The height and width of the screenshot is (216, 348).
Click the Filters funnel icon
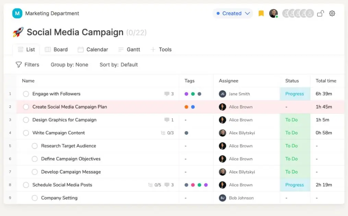pos(19,64)
